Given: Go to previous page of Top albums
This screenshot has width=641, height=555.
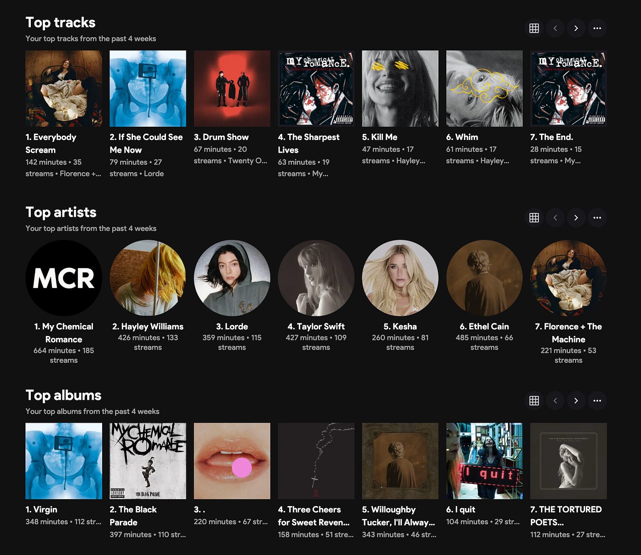Looking at the screenshot, I should click(x=555, y=401).
